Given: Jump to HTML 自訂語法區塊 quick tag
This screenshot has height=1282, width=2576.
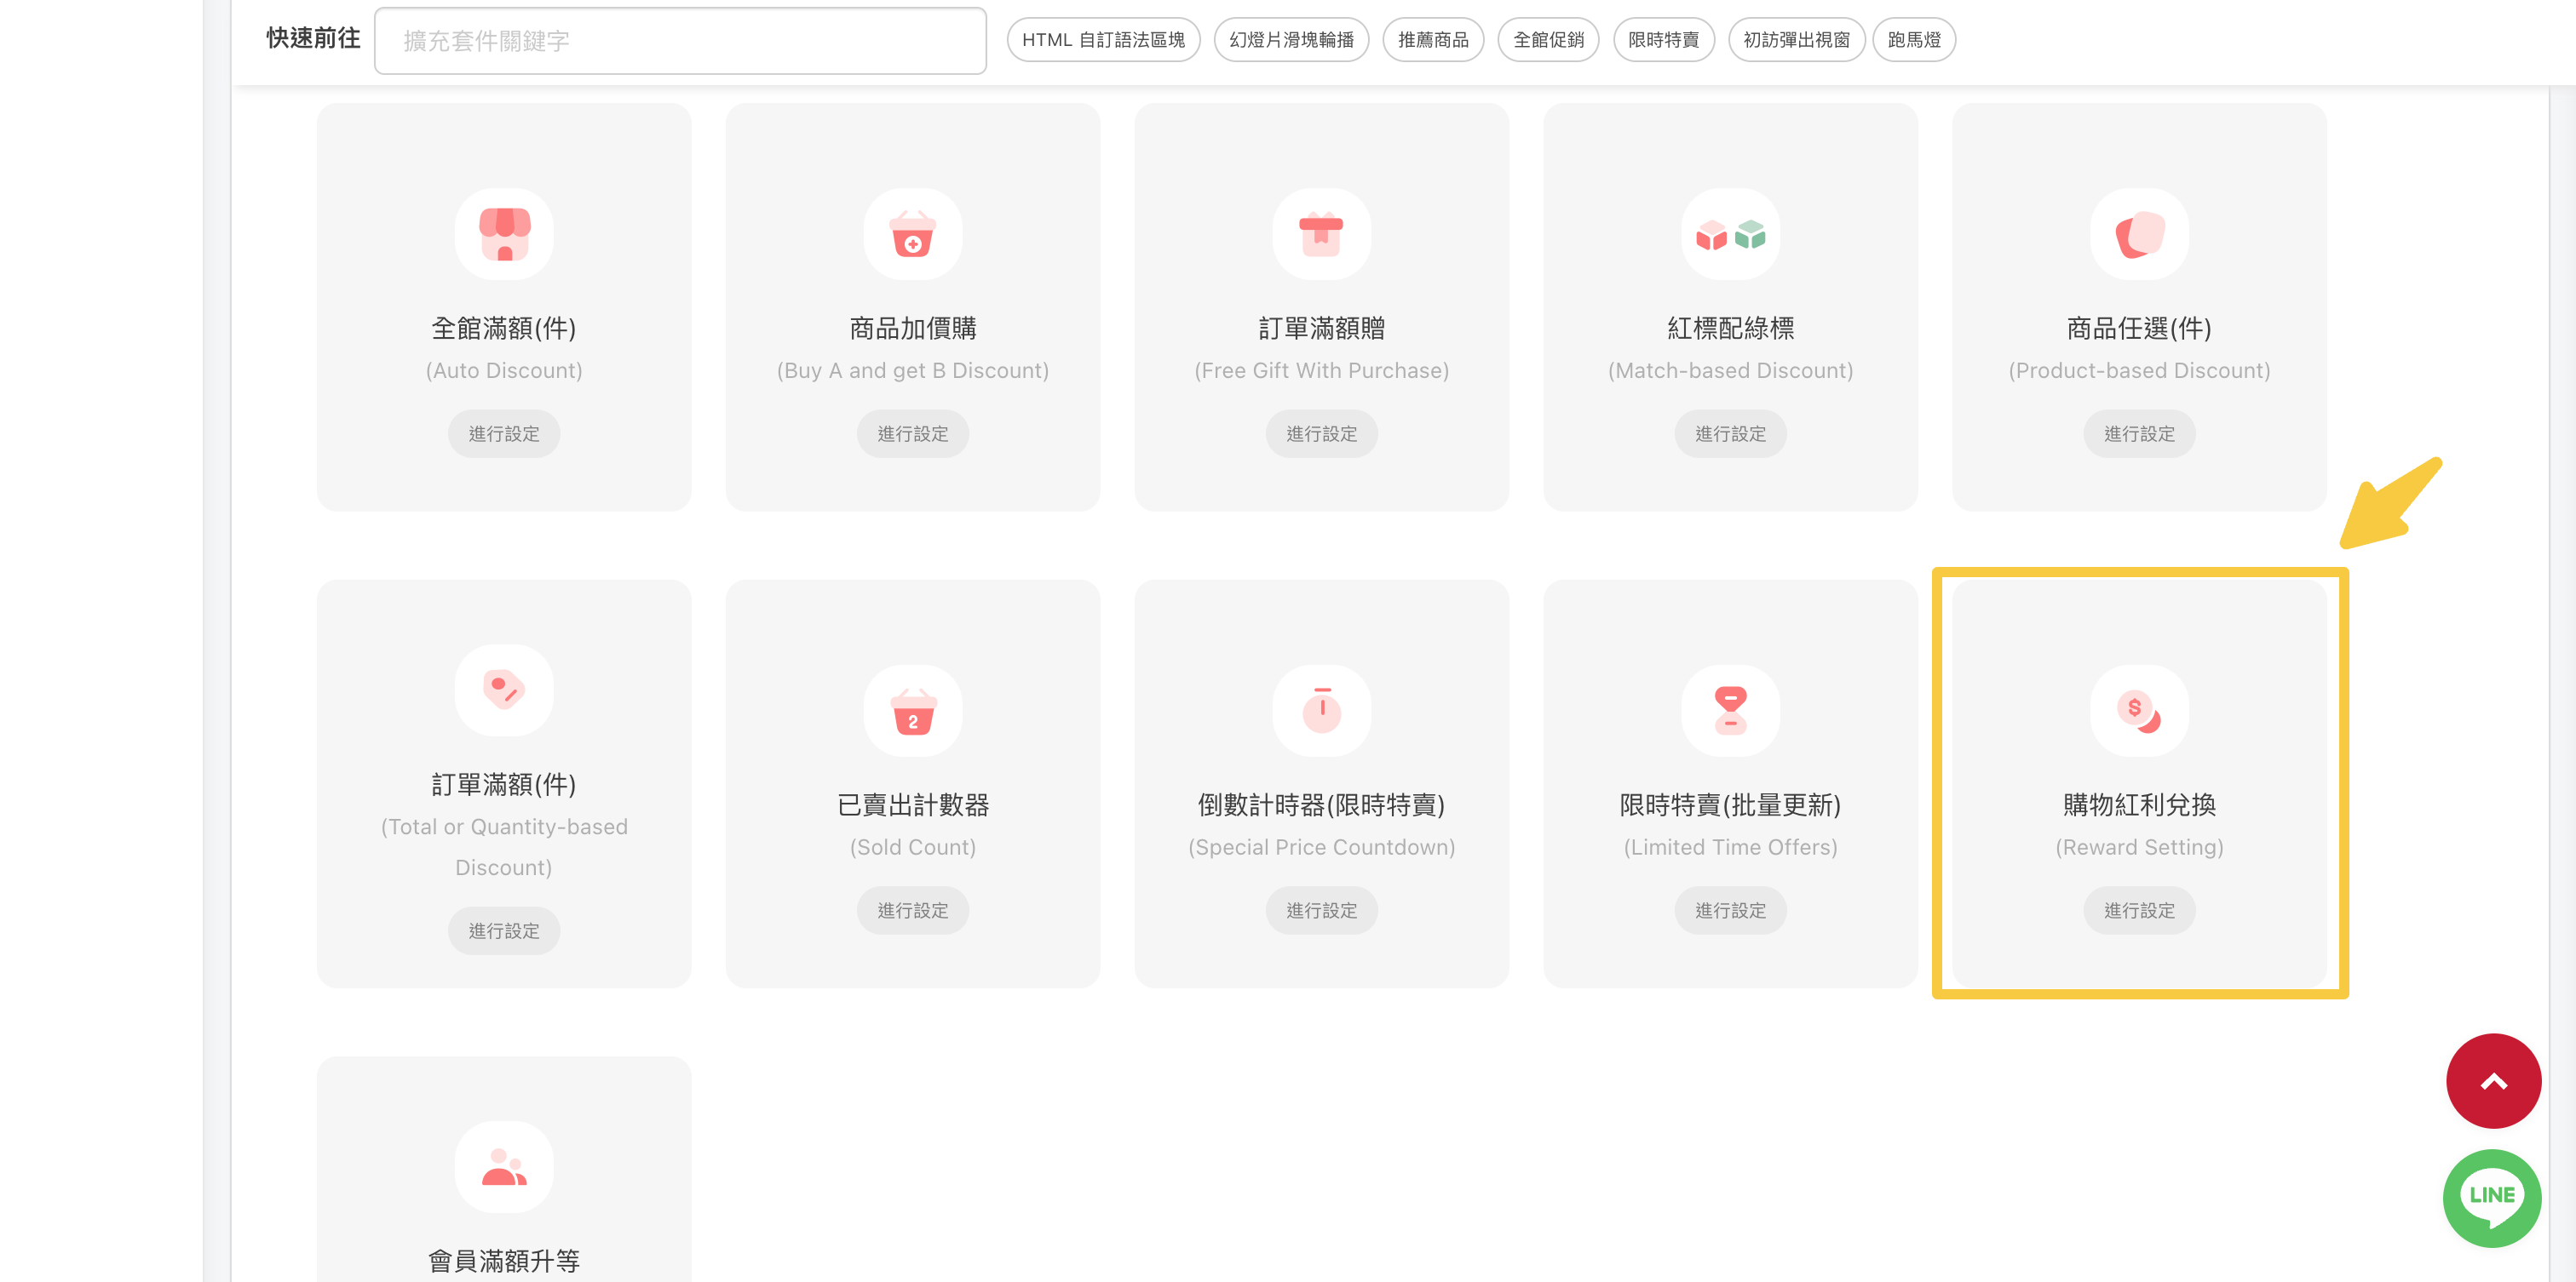Looking at the screenshot, I should click(1103, 40).
